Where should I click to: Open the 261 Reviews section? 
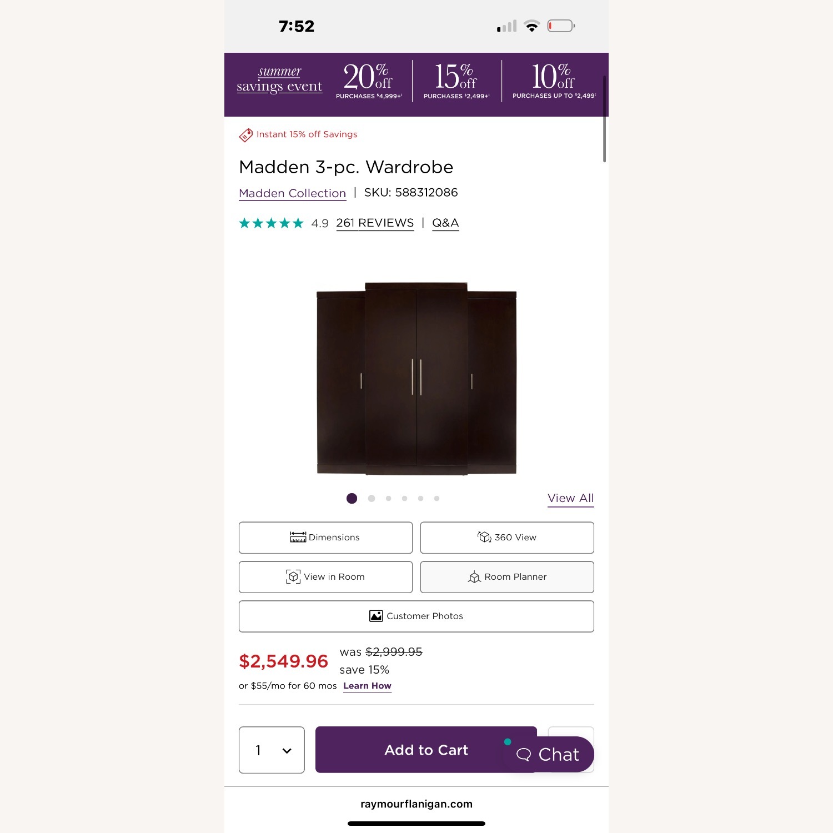(374, 223)
